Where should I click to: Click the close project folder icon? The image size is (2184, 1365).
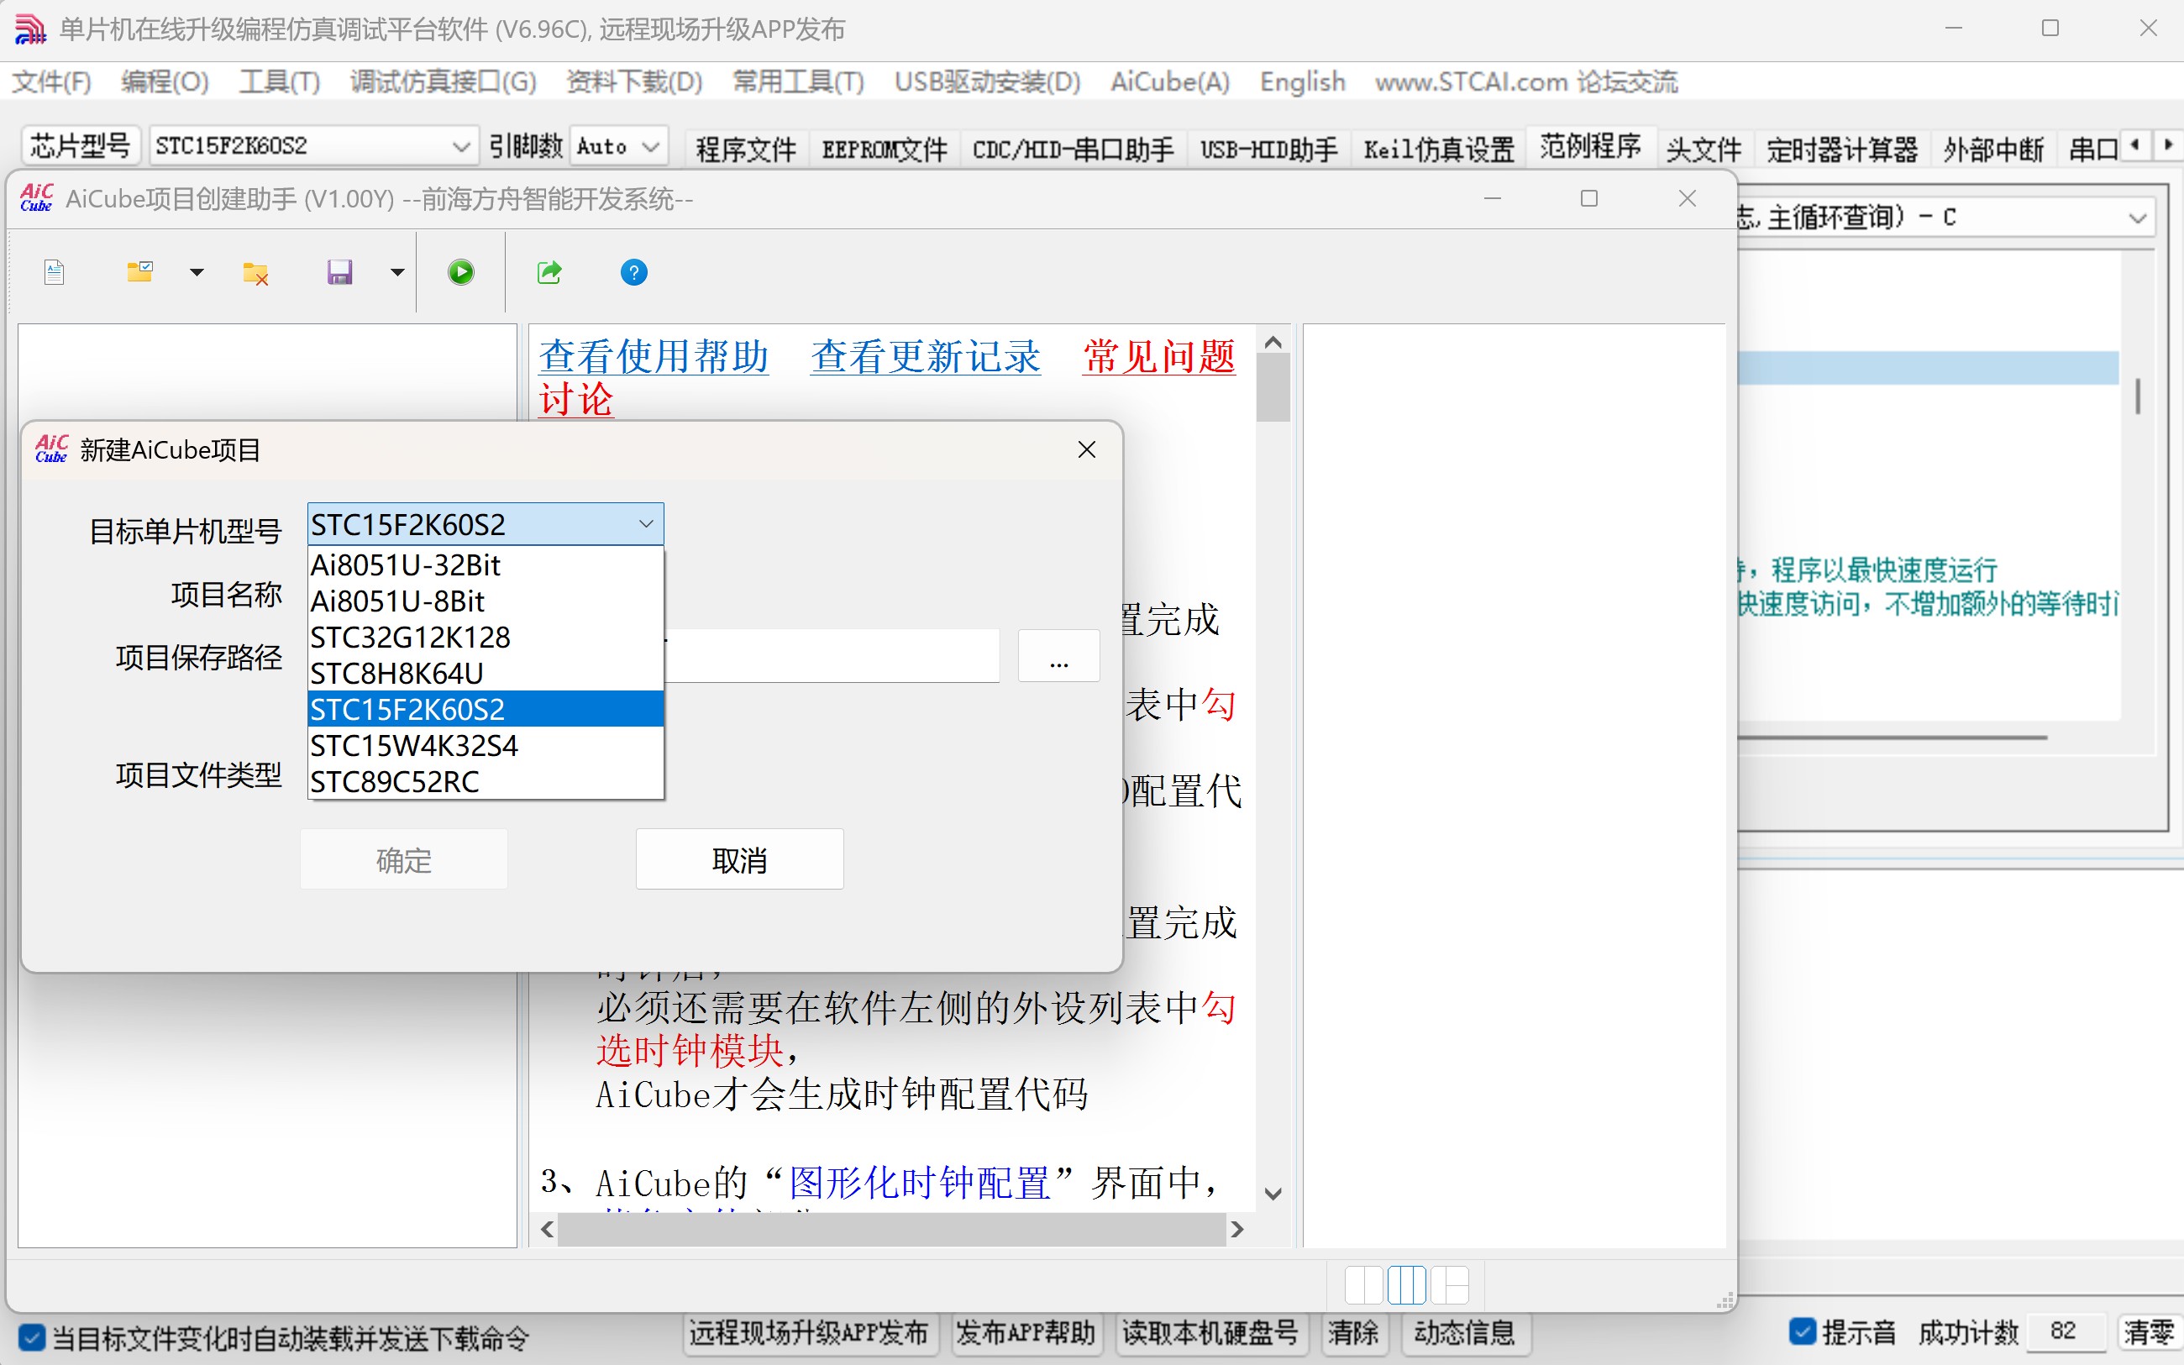pyautogui.click(x=255, y=273)
